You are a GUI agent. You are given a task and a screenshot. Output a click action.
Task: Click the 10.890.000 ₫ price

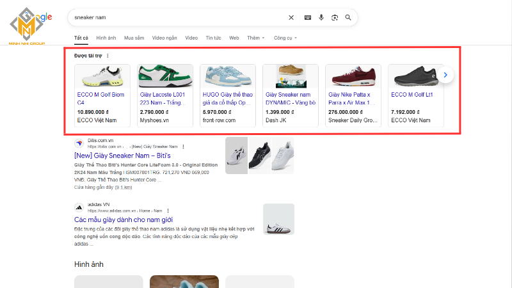click(93, 112)
